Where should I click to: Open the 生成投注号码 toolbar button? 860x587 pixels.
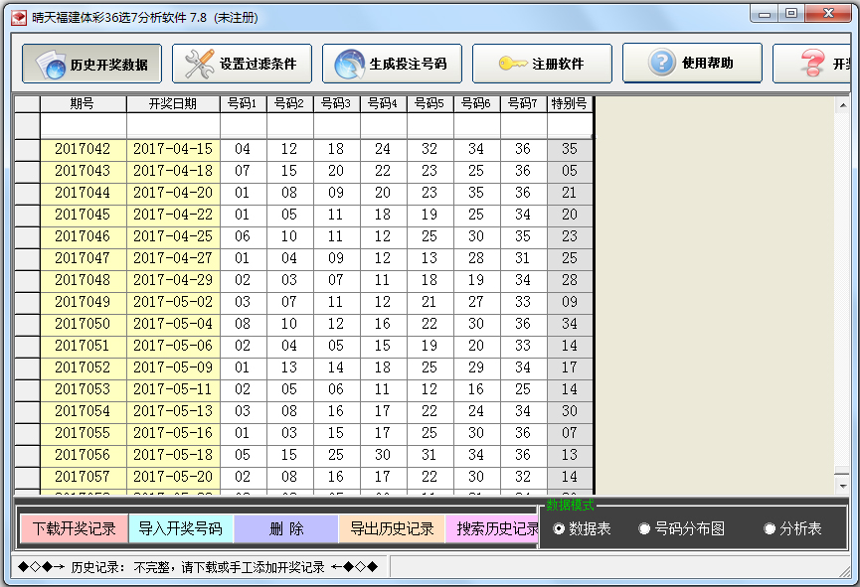tap(392, 64)
